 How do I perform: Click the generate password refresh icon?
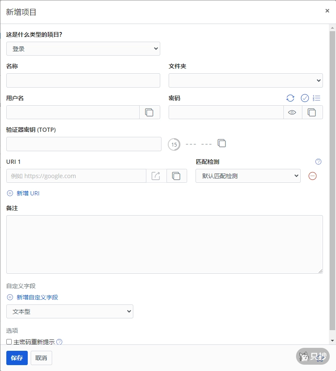pyautogui.click(x=290, y=98)
